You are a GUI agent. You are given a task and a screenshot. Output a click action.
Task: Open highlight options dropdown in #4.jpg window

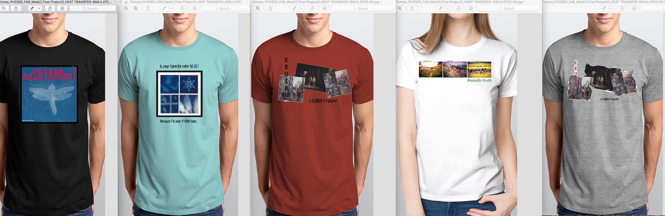tap(301, 8)
